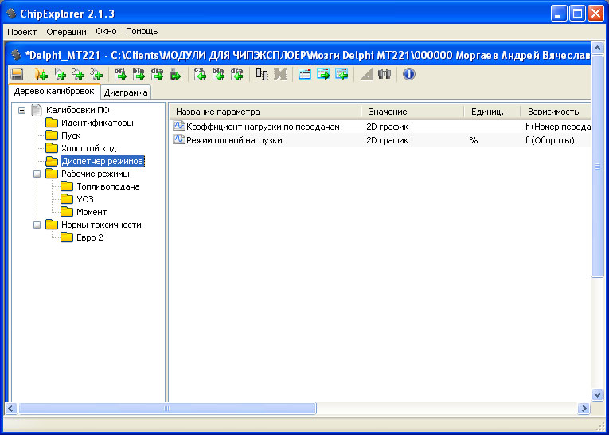Select the Топливоподача folder in tree
The image size is (609, 435).
[x=107, y=186]
